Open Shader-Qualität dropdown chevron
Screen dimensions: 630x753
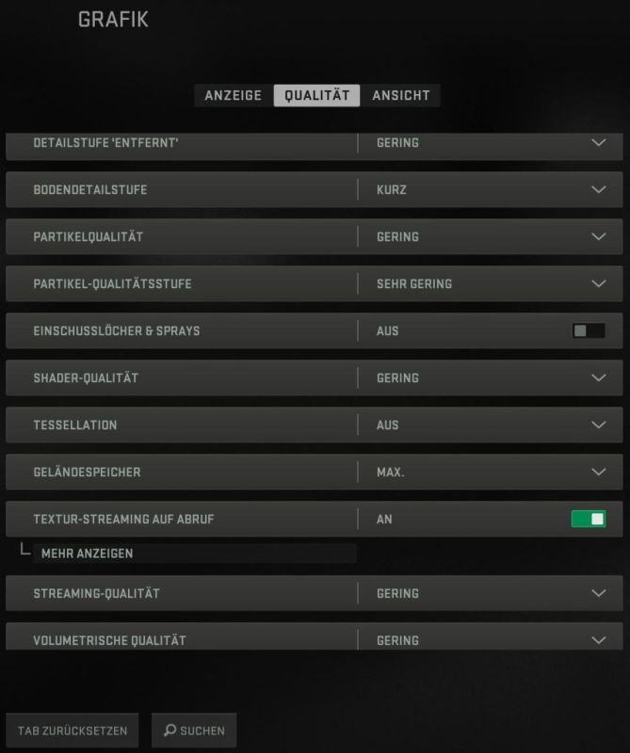pyautogui.click(x=598, y=377)
